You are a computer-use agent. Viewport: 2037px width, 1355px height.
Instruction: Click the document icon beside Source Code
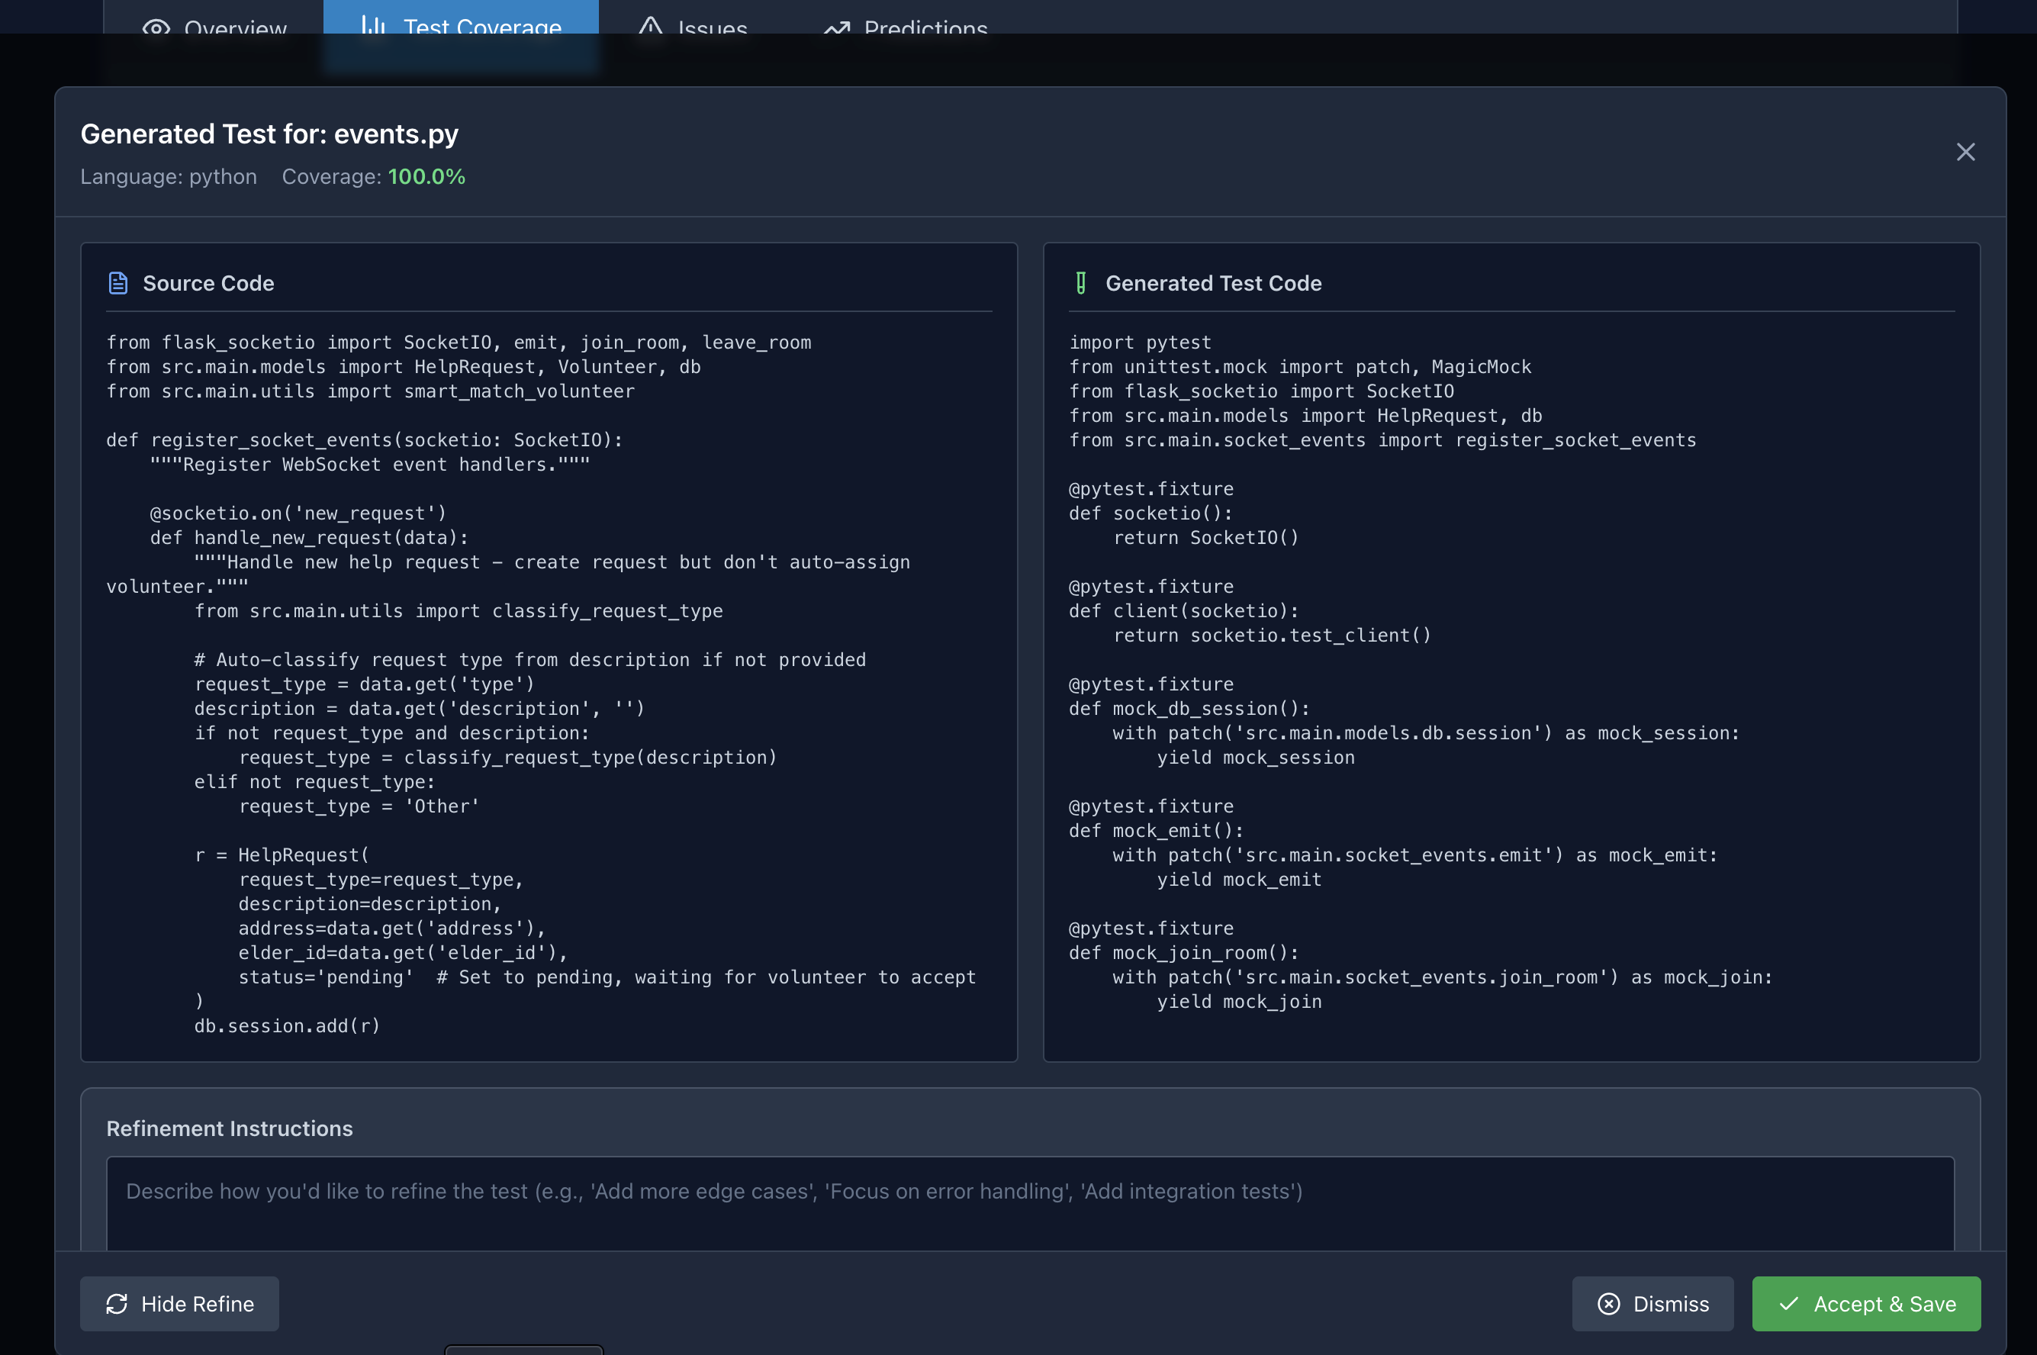click(x=118, y=284)
